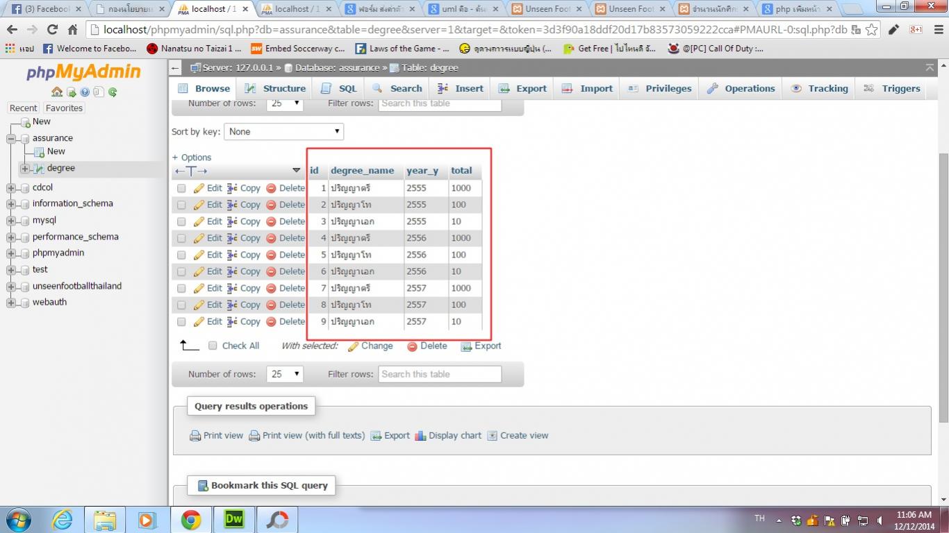Click the Export icon under Query results operations
The height and width of the screenshot is (533, 949).
[376, 436]
